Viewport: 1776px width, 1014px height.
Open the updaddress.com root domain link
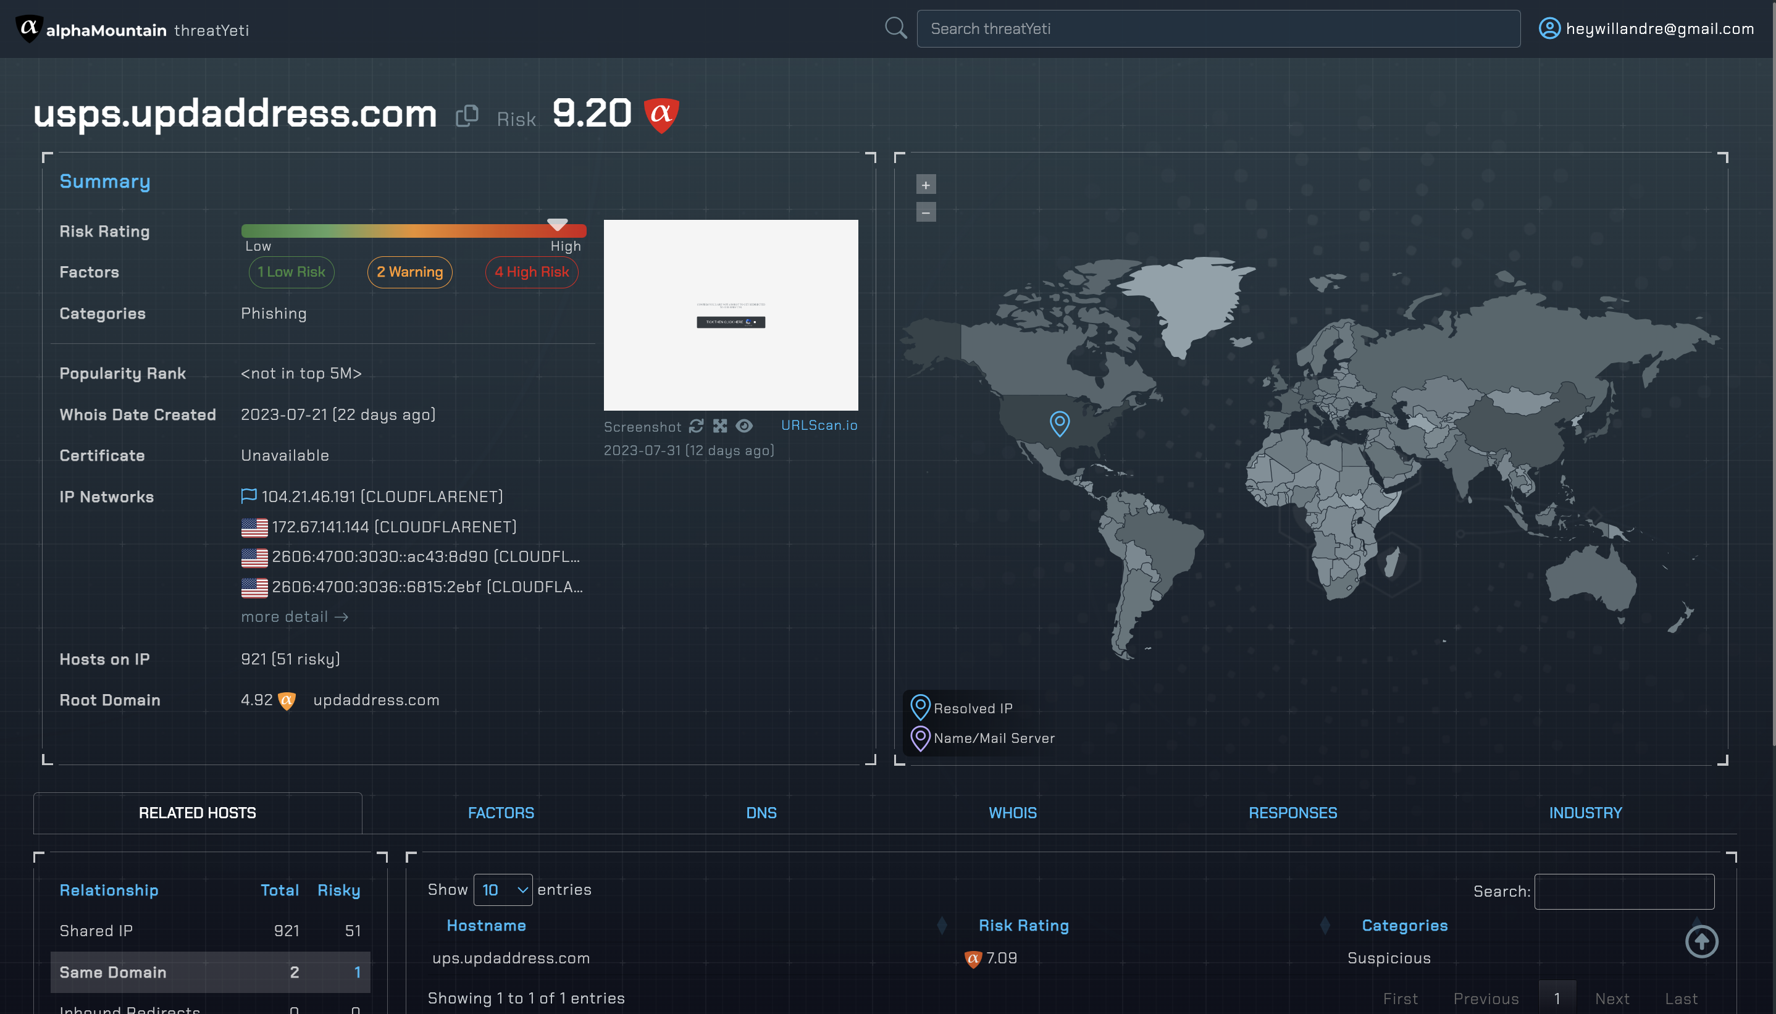[x=376, y=700]
